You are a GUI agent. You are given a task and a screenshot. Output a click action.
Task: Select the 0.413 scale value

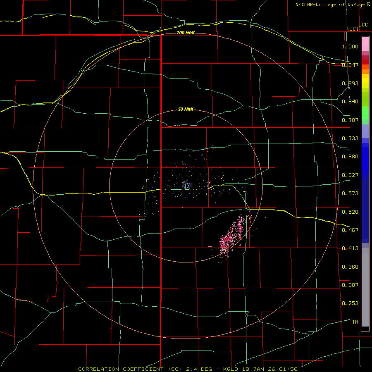click(x=350, y=248)
